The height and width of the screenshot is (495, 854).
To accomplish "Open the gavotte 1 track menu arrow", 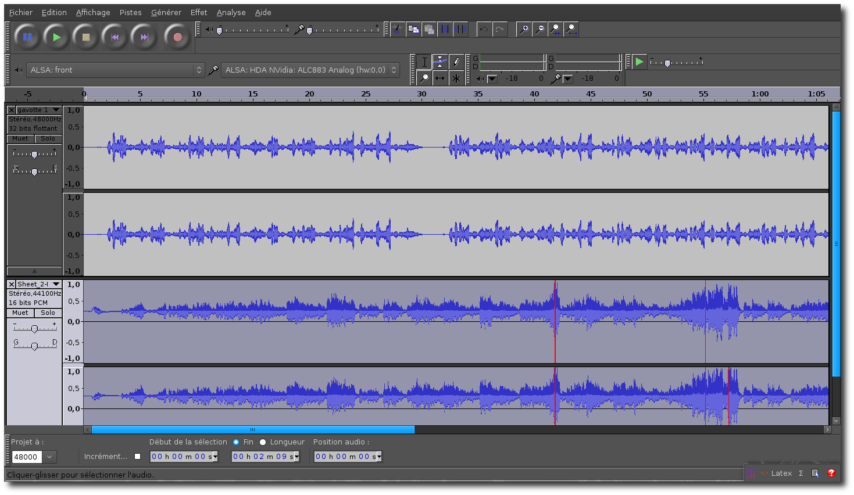I will click(56, 110).
